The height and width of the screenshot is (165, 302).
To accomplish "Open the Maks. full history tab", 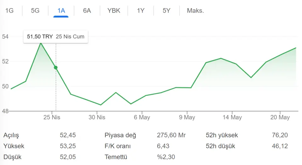I will [195, 10].
